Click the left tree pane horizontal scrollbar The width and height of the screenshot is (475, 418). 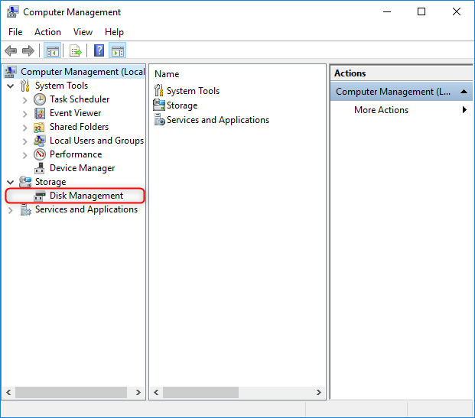pyautogui.click(x=69, y=392)
